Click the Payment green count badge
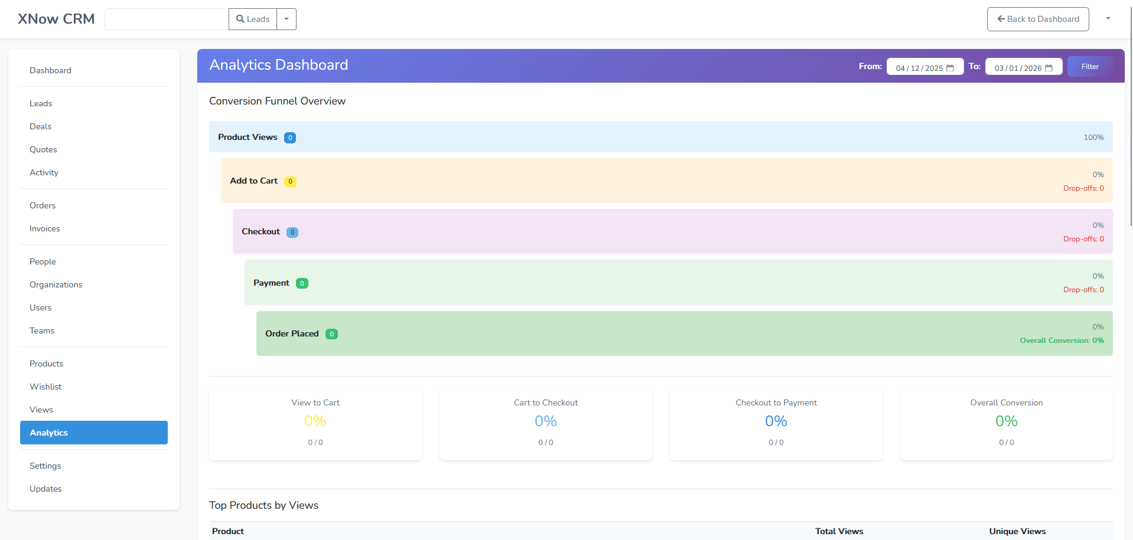Screen dimensions: 1133x540 click(302, 283)
